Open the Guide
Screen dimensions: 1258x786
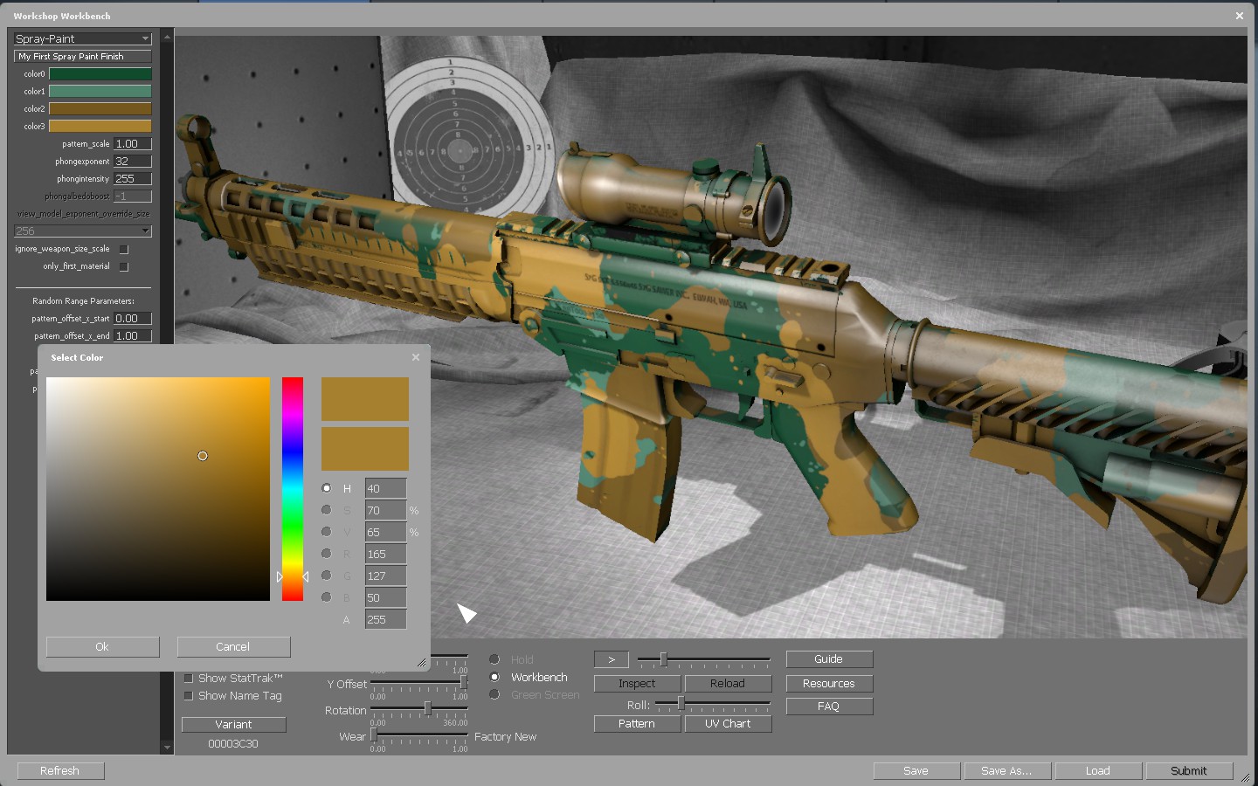tap(830, 659)
